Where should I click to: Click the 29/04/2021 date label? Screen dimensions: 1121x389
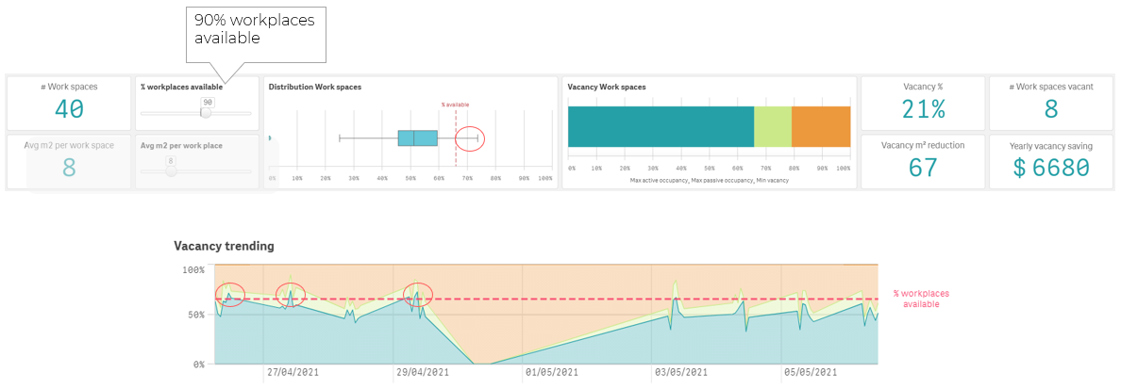point(423,373)
